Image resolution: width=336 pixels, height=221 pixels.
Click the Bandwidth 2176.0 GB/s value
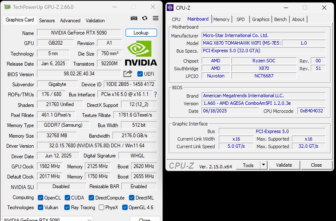pos(134,136)
